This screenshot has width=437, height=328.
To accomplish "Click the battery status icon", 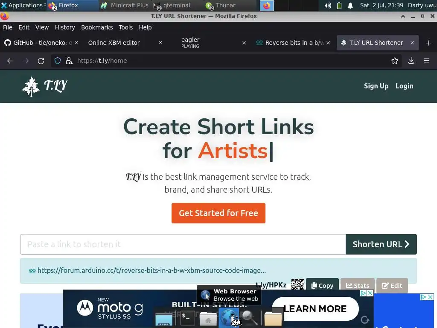I will [339, 5].
